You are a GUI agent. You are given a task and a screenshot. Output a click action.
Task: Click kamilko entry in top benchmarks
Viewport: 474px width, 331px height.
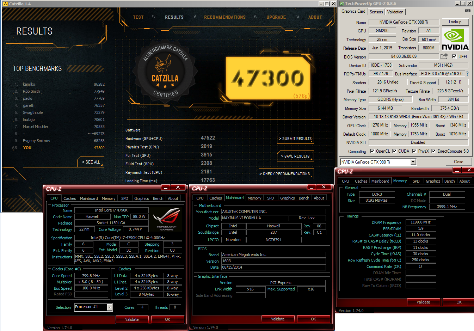click(60, 84)
